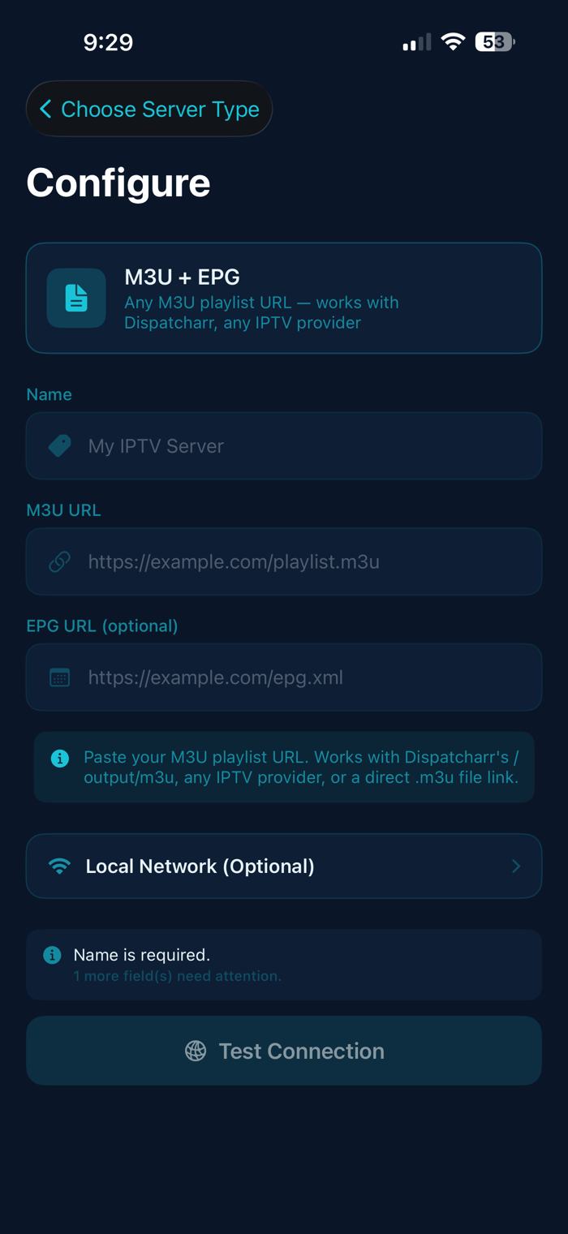Click the info icon next to Name is required
This screenshot has width=568, height=1234.
pyautogui.click(x=52, y=955)
